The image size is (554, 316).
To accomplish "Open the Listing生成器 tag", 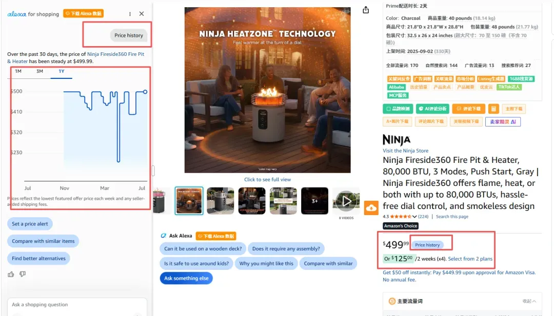I will pos(491,79).
